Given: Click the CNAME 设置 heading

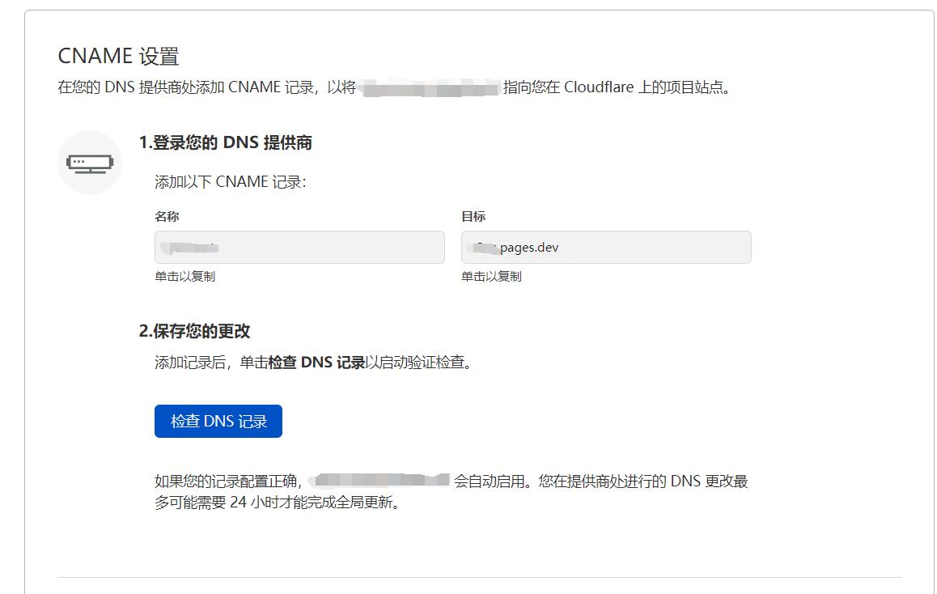Looking at the screenshot, I should coord(118,57).
